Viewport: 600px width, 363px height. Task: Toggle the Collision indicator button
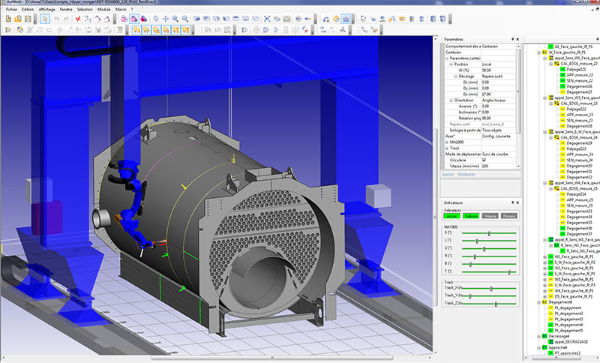(472, 215)
